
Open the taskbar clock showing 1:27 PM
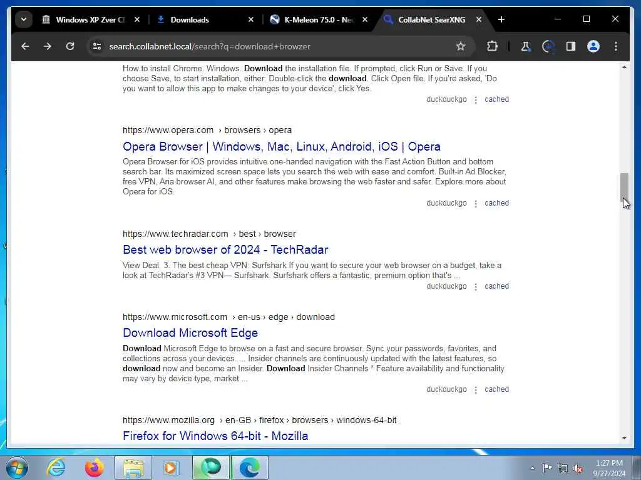click(609, 468)
